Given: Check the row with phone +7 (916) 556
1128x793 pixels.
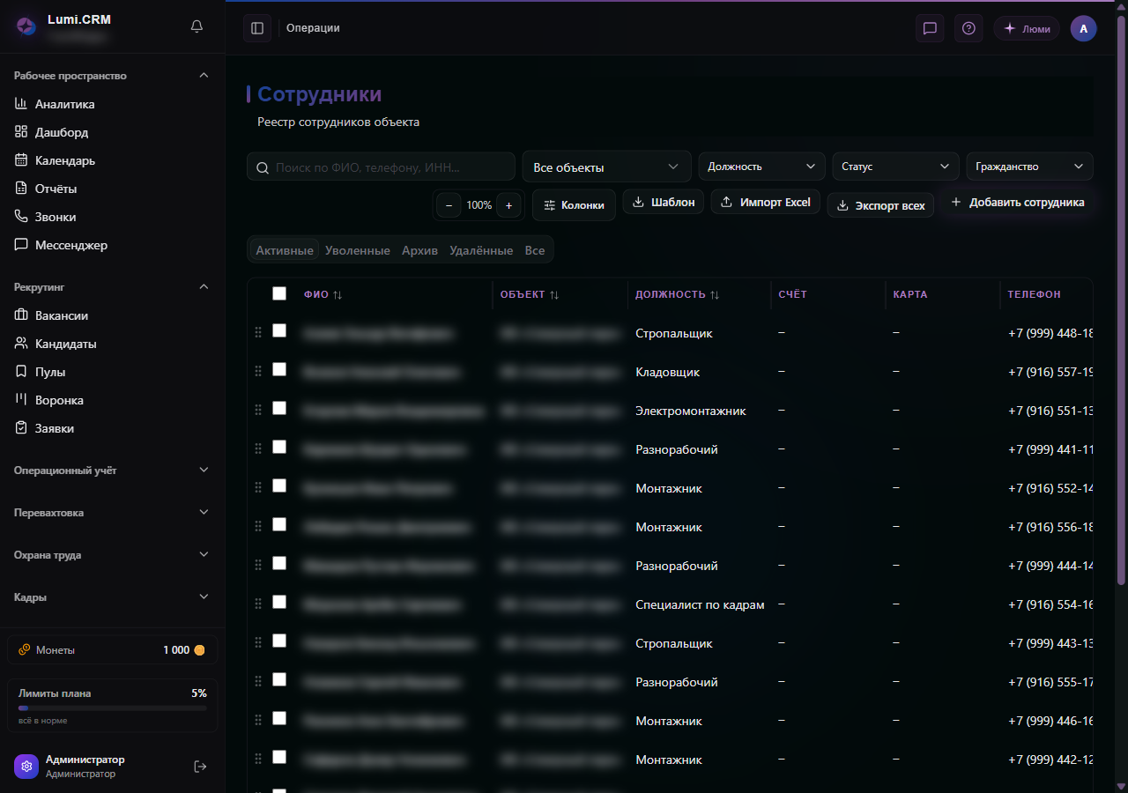Looking at the screenshot, I should [279, 524].
